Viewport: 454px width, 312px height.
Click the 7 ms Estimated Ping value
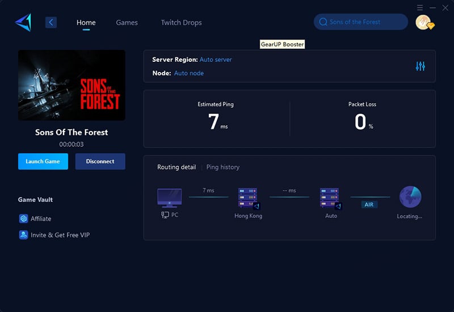coord(218,121)
